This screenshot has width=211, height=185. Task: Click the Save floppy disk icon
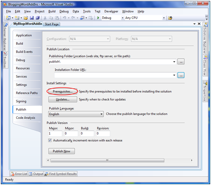coord(32,18)
